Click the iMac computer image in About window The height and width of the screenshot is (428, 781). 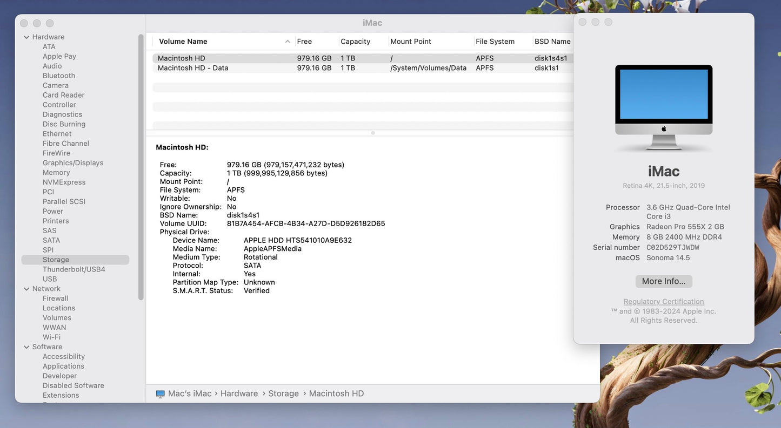click(x=664, y=107)
